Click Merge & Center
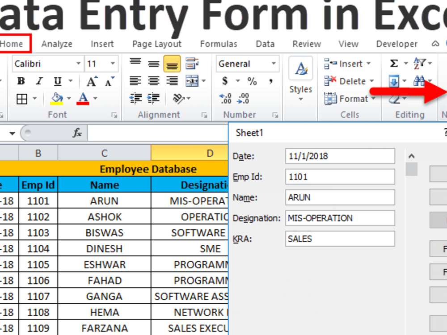 192,81
